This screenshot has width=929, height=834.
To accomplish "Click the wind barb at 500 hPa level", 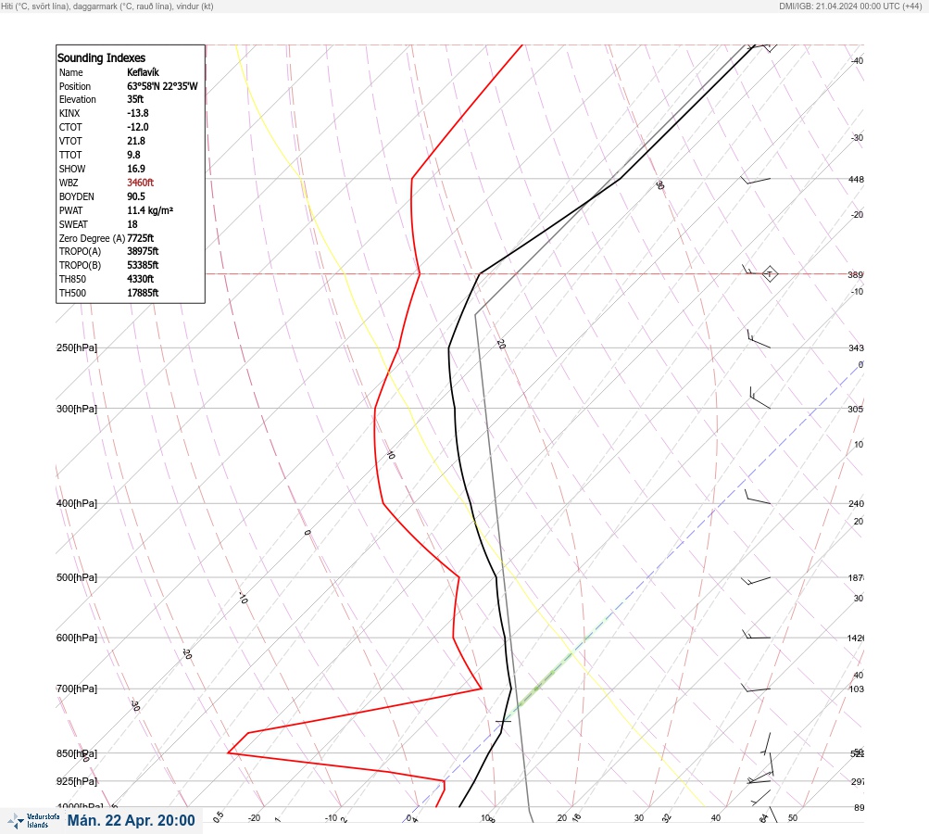I will [756, 580].
